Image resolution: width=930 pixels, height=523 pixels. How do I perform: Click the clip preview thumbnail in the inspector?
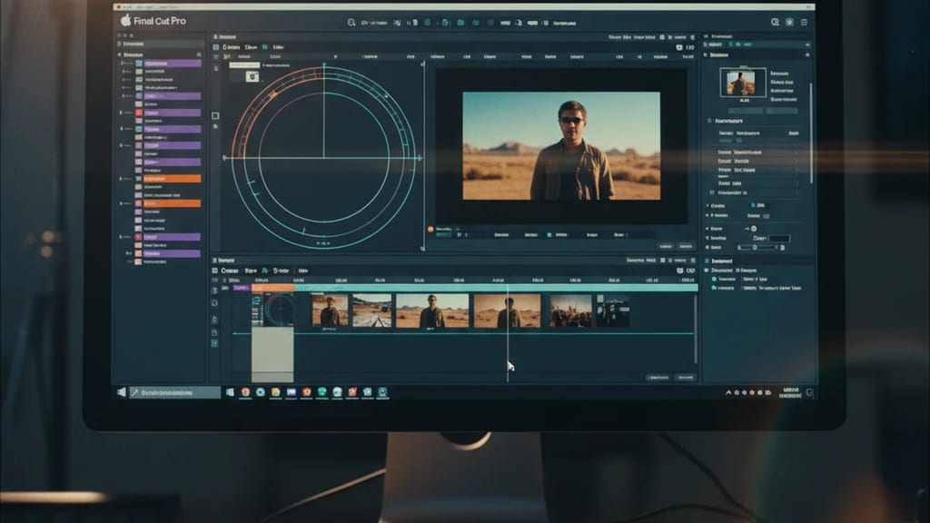pos(743,82)
